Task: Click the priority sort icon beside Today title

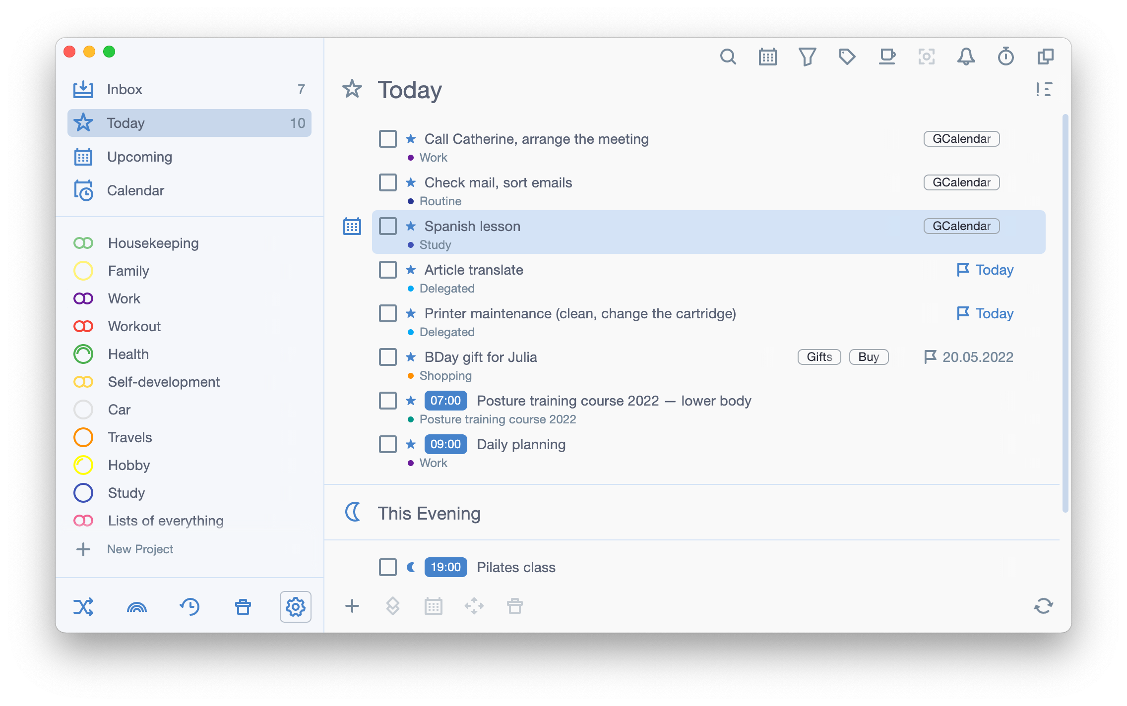Action: (1044, 90)
